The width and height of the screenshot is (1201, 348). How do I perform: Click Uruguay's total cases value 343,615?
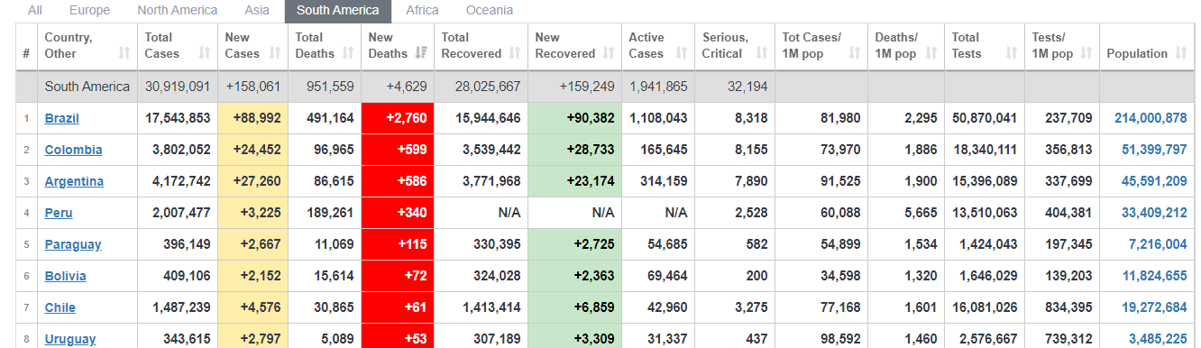188,339
